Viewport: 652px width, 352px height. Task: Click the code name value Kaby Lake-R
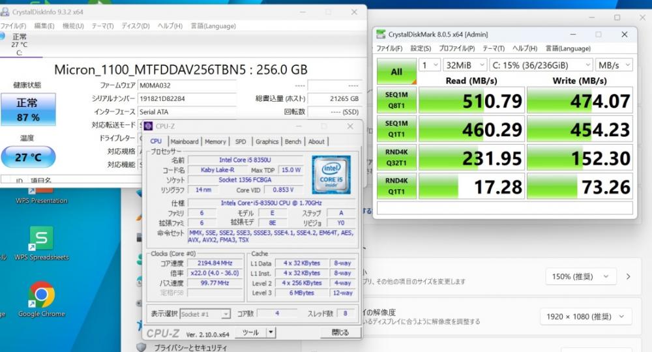tap(217, 170)
